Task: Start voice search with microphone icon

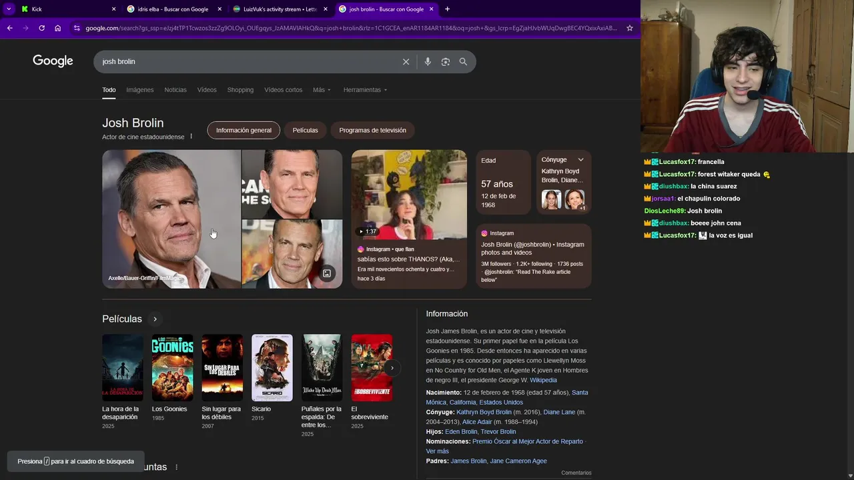Action: (428, 61)
